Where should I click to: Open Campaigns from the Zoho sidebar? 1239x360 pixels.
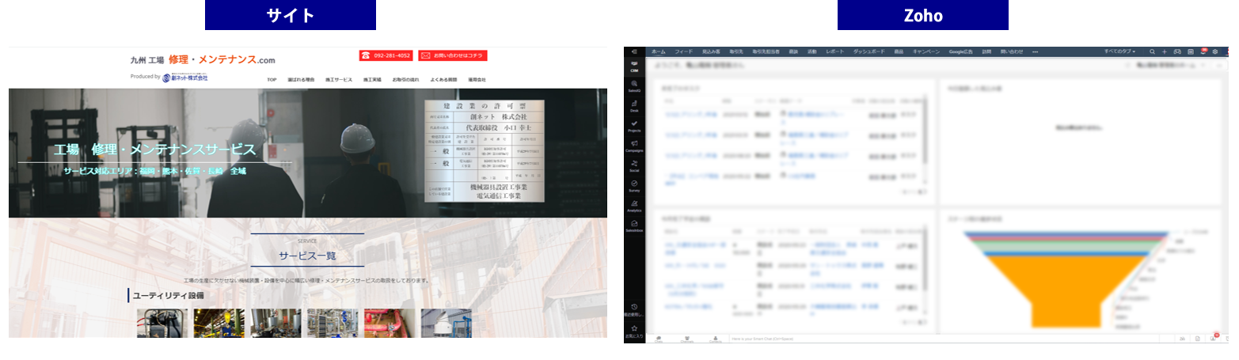point(634,146)
